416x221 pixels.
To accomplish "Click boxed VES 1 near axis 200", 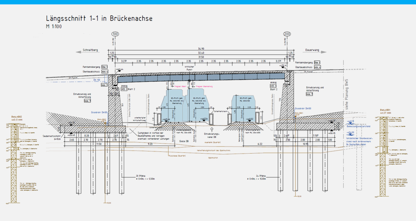I will pos(273,86).
